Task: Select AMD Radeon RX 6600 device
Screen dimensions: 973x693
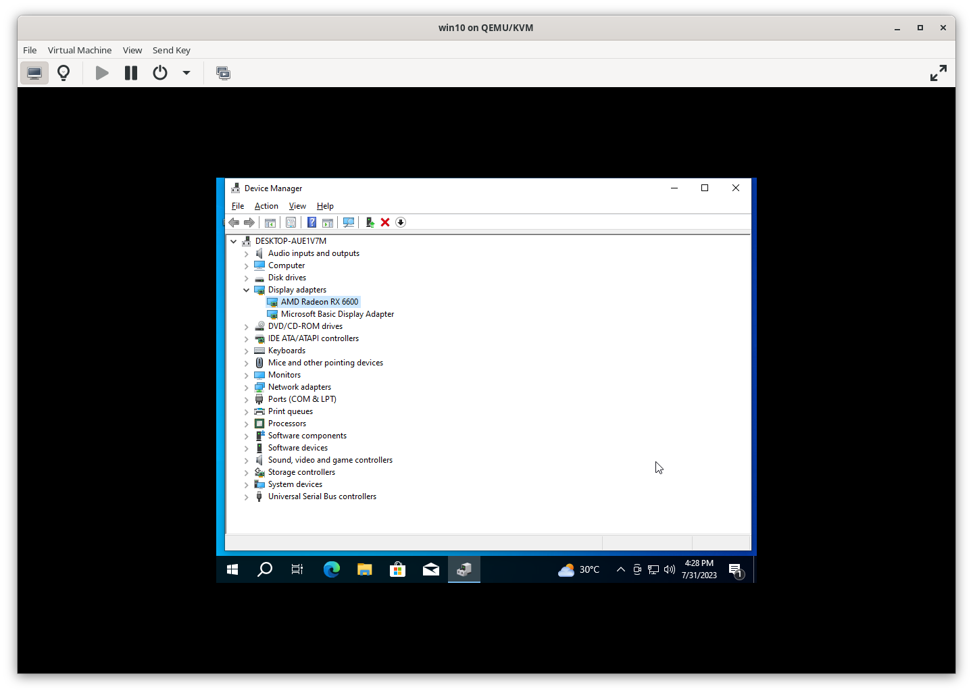Action: coord(320,302)
